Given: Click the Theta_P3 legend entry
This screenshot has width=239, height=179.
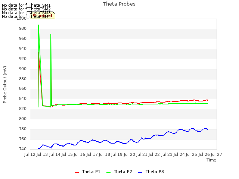Looking at the screenshot, I should click(151, 172).
